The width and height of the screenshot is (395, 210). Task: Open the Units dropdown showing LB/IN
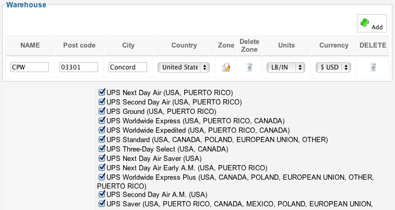tap(286, 67)
